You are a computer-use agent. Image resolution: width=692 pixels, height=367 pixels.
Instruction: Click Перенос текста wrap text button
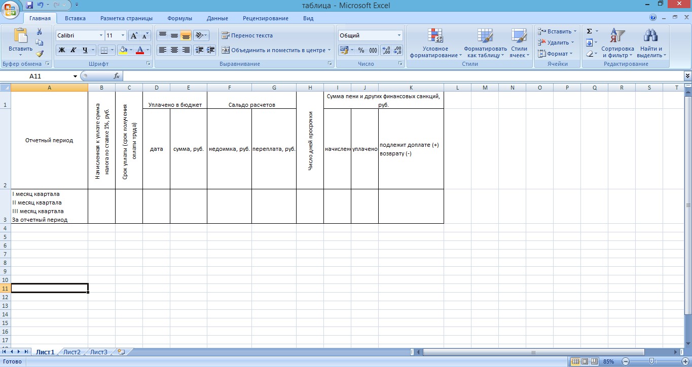[x=247, y=35]
